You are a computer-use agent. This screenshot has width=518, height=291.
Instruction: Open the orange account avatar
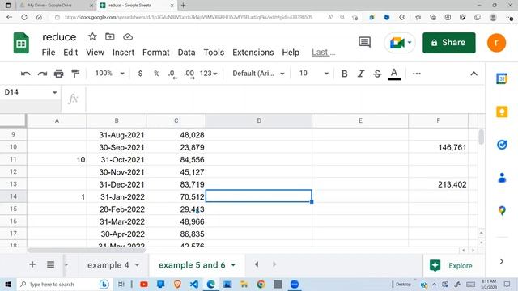tap(496, 43)
